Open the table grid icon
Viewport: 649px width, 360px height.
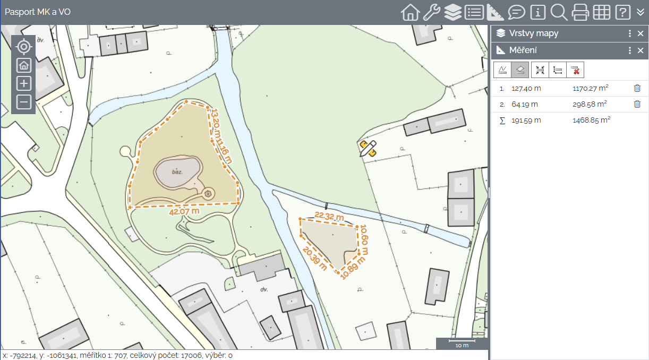[x=601, y=12]
